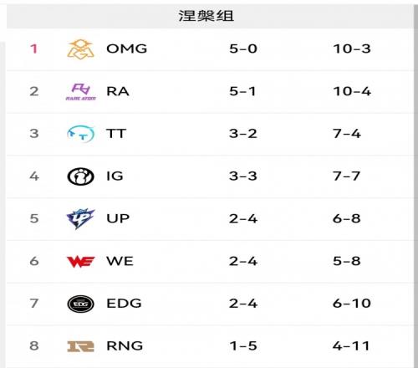Click EDG's 6-10 game record
Viewport: 418px width, 368px height.
pyautogui.click(x=352, y=304)
